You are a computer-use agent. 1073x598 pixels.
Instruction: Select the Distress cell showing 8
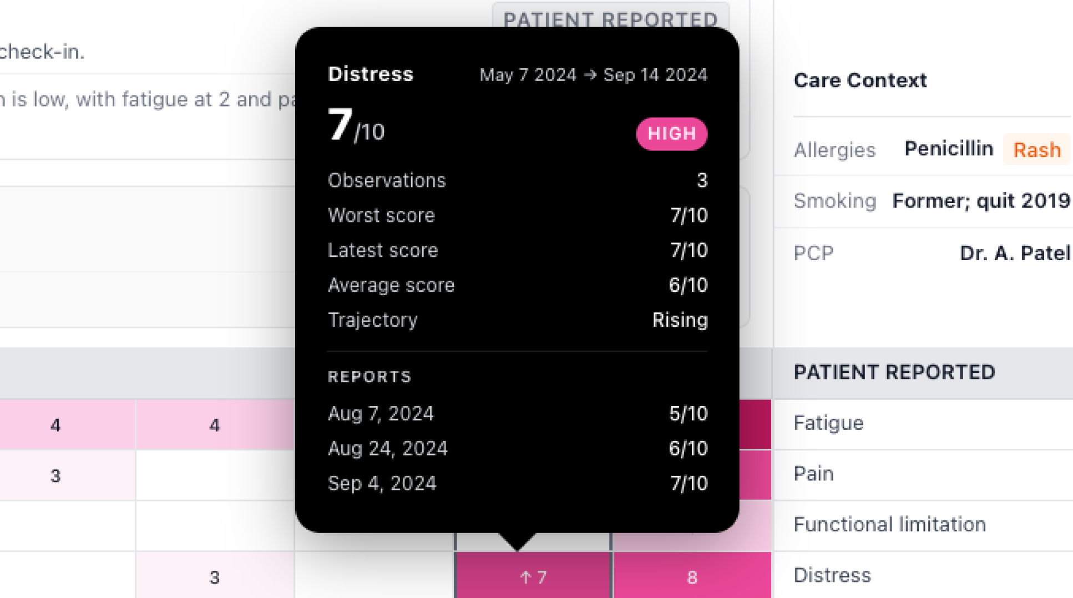[692, 577]
